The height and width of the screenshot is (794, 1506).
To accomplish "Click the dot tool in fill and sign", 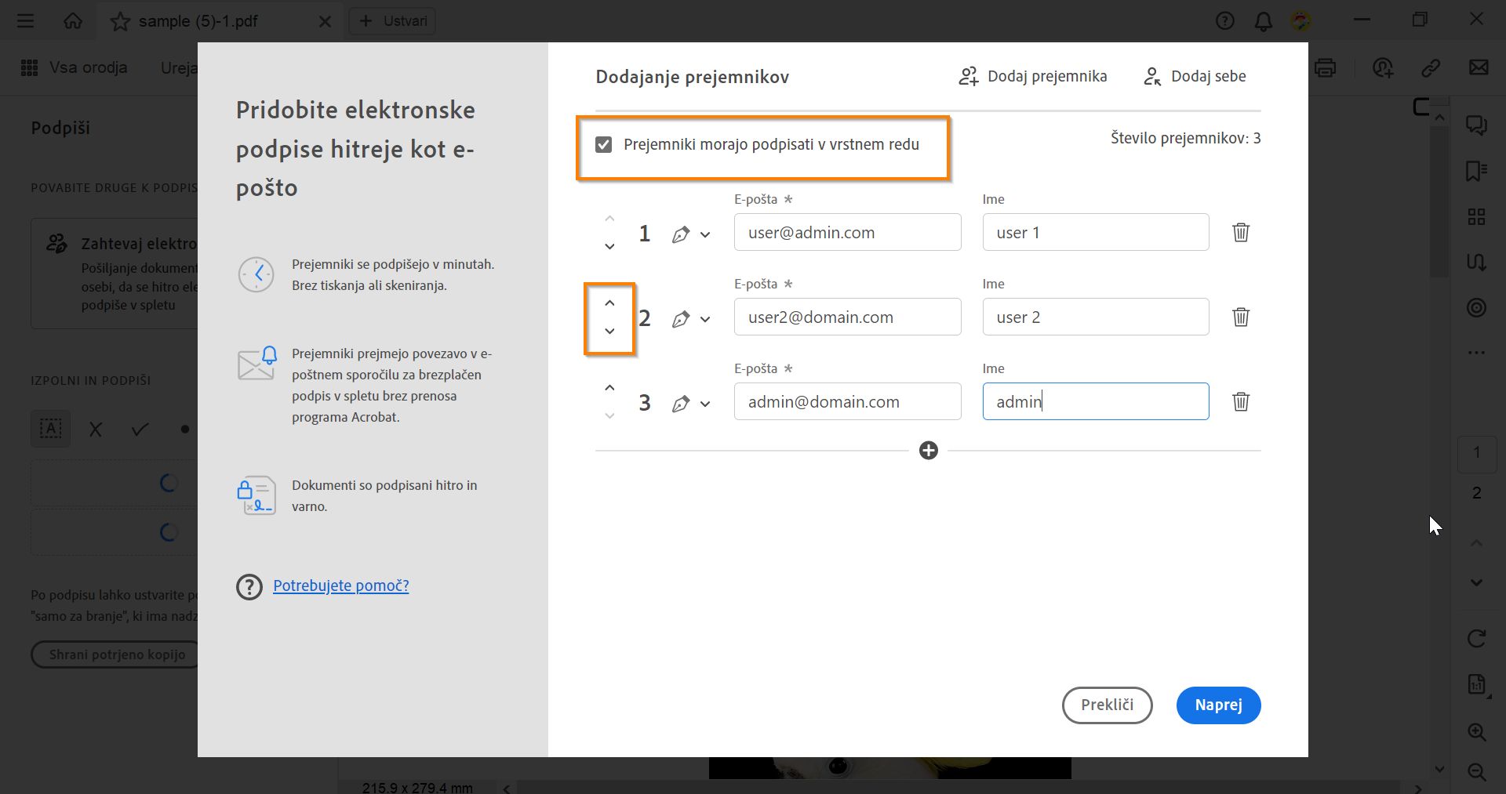I will point(184,430).
